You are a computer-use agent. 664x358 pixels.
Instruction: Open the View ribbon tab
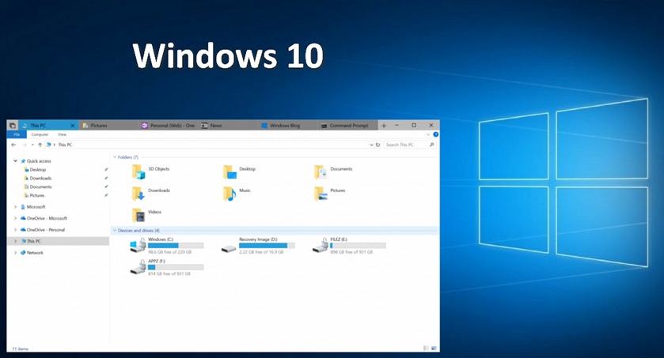(x=63, y=134)
